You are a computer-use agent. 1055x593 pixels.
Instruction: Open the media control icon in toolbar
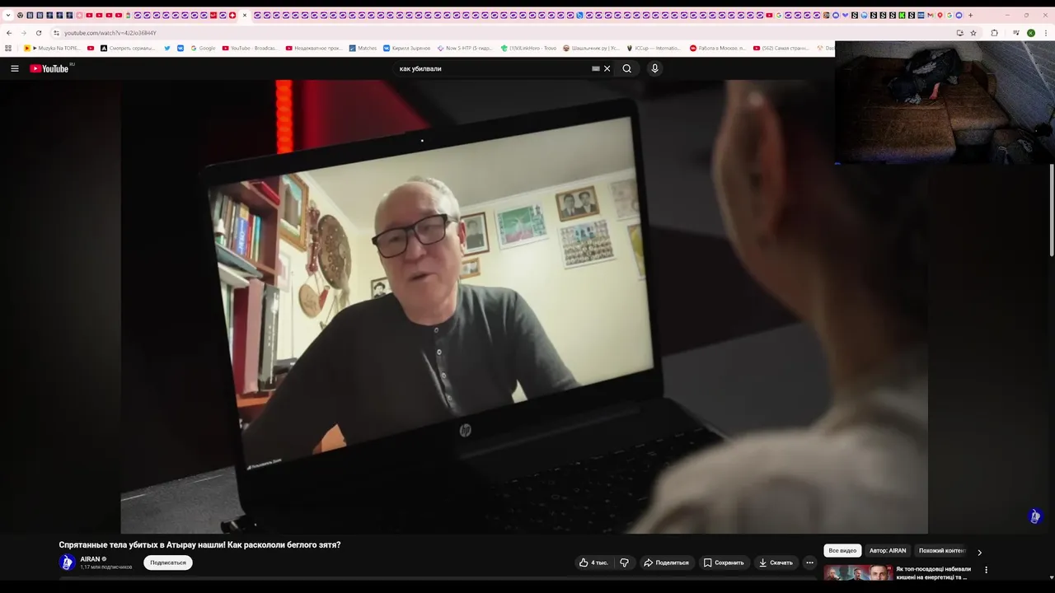tap(1016, 33)
